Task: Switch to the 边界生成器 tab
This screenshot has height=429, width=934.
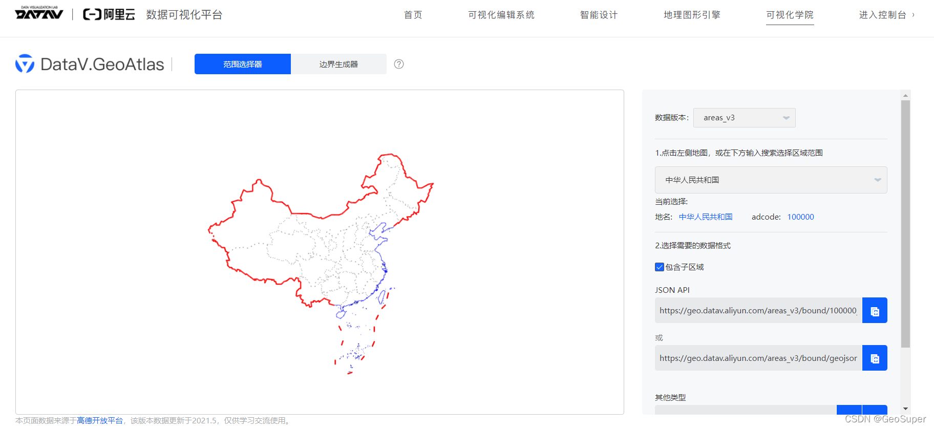Action: point(338,64)
